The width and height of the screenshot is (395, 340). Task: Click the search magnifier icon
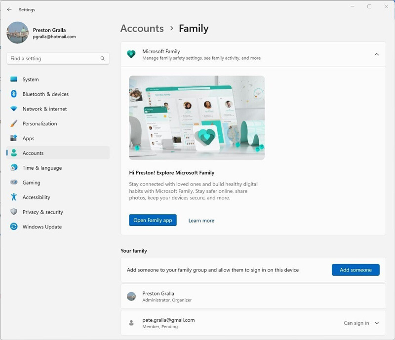(103, 59)
